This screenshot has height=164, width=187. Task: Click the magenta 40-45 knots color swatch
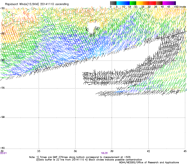(166, 3)
